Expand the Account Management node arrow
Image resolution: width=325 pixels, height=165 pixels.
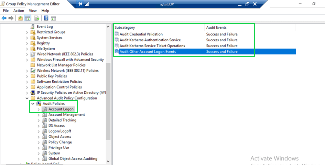click(x=39, y=115)
